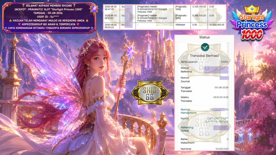Click the trophy icon after SHIO88
This screenshot has height=155, width=276.
(x=74, y=6)
